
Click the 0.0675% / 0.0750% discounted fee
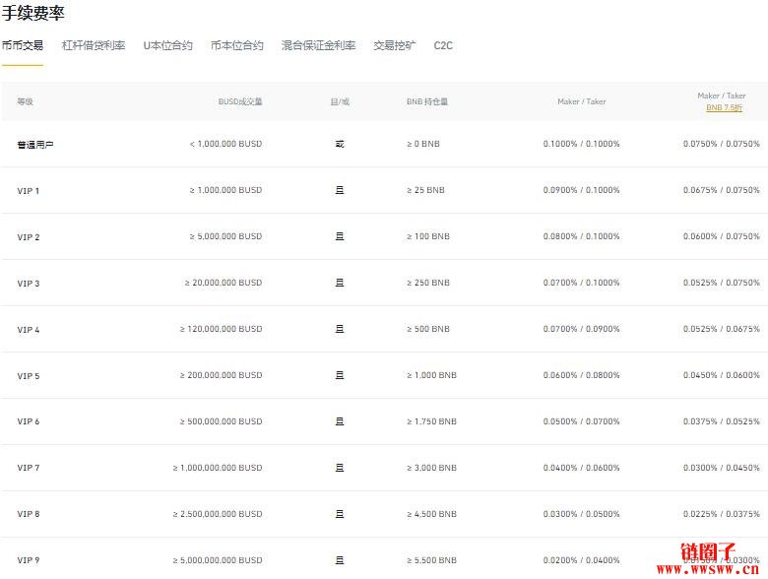tap(722, 190)
